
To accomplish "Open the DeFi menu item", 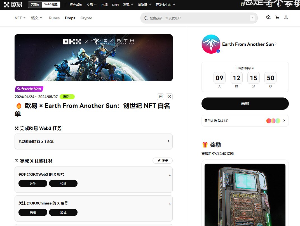I will click(x=115, y=5).
